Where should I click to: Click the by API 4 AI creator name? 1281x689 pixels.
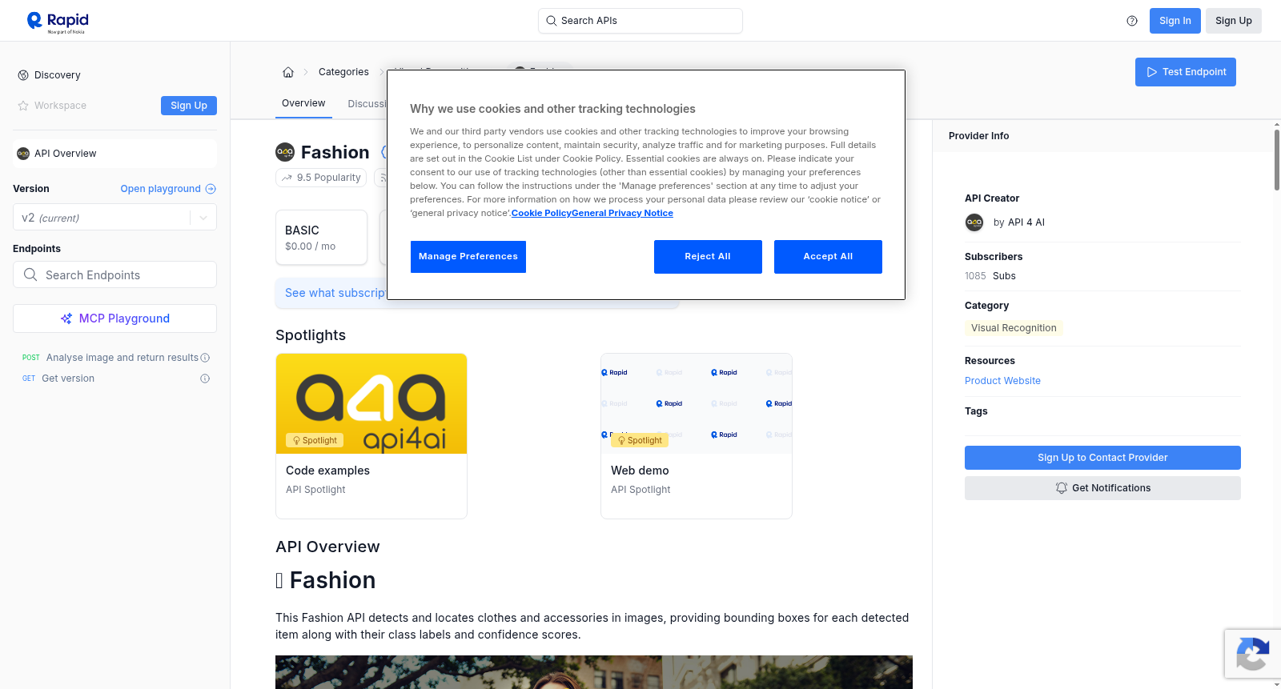(x=1019, y=222)
